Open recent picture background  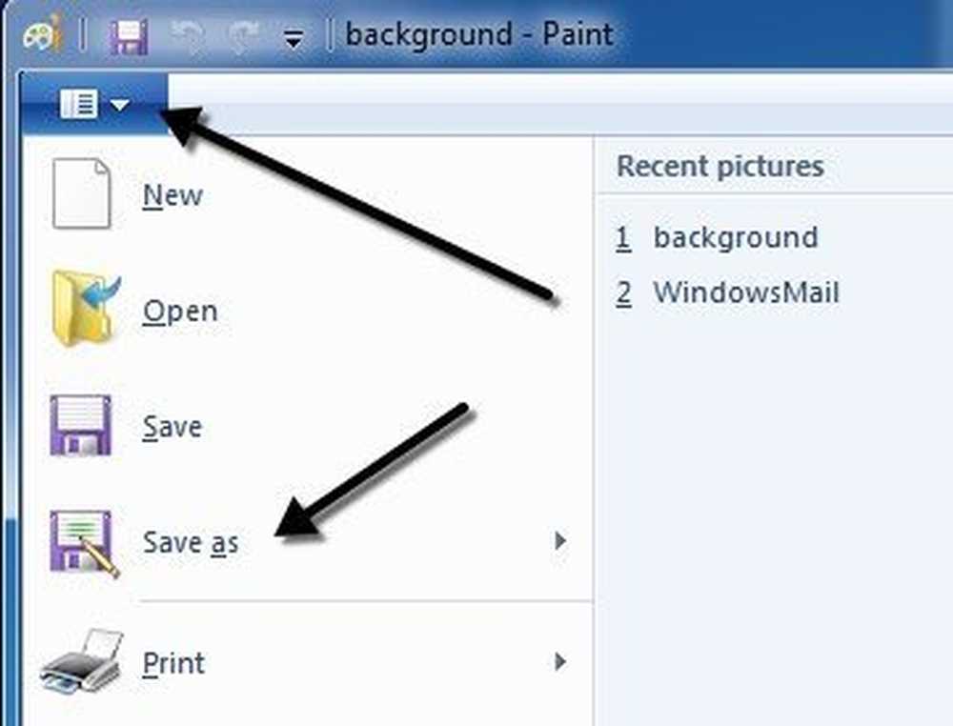(x=718, y=237)
